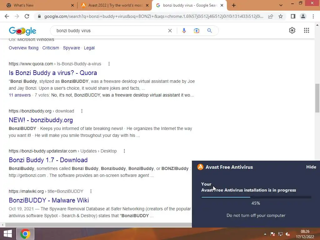Open the Criticism link

[51, 48]
